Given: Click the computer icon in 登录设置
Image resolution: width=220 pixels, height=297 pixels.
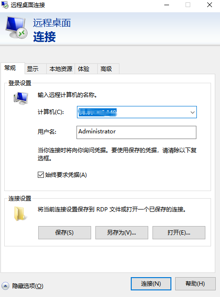Looking at the screenshot, I should tap(21, 98).
